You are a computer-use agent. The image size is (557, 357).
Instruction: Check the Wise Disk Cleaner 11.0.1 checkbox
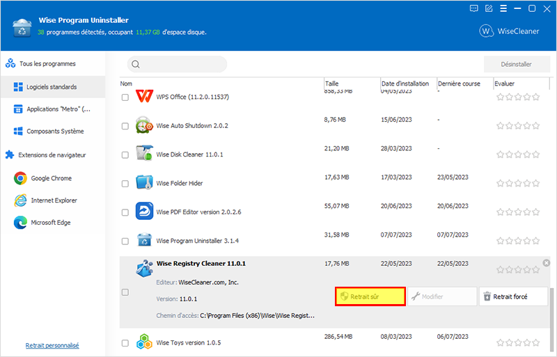(x=125, y=155)
